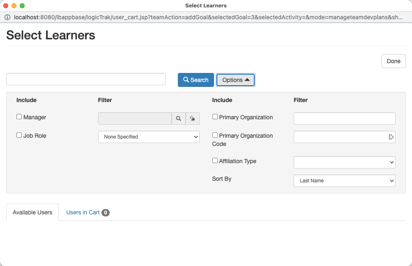This screenshot has height=266, width=412.
Task: Toggle the Primary Organization Code checkbox
Action: tap(215, 135)
